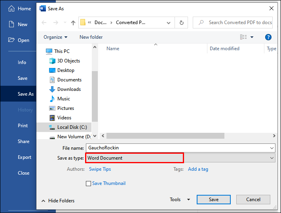Click the navigation pane vertical scrollbar thumb
This screenshot has width=281, height=213.
[x=95, y=96]
